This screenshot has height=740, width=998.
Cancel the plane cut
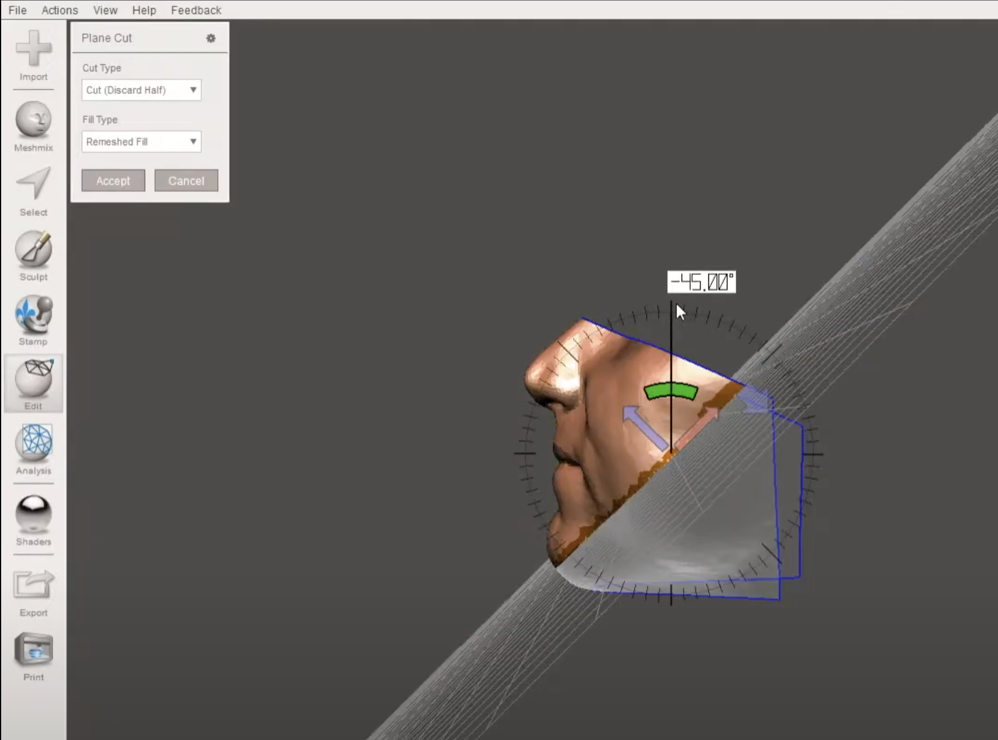pos(186,181)
